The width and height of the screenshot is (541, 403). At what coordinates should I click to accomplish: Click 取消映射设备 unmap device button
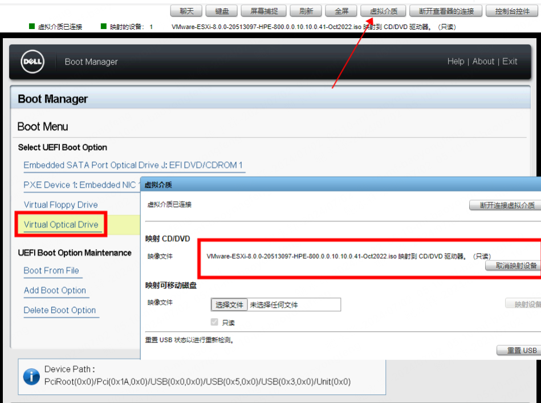click(x=514, y=266)
